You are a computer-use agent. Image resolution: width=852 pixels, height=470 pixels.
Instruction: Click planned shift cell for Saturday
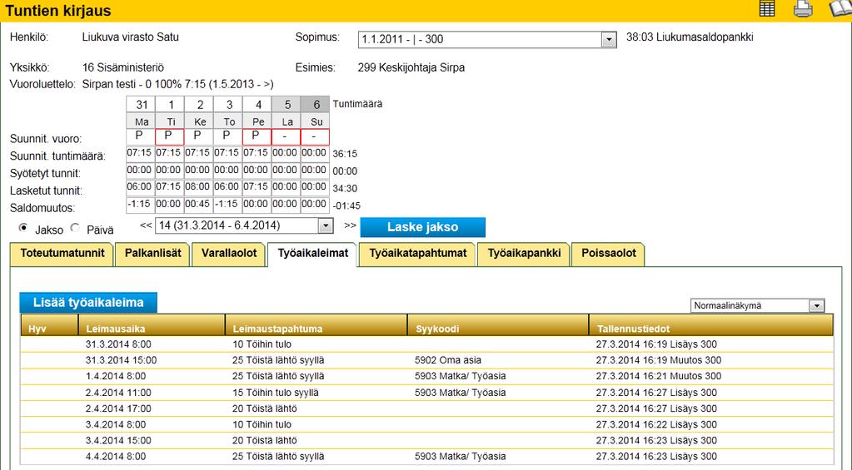286,136
